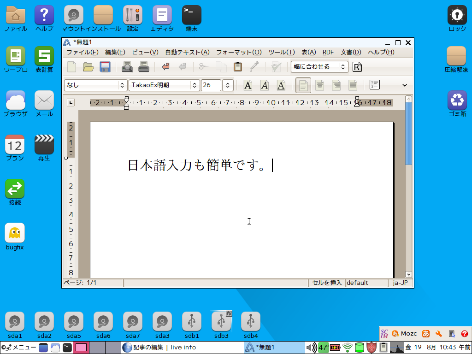Open the sdb3 USB drive icon
Viewport: 472px width, 354px height.
[221, 325]
